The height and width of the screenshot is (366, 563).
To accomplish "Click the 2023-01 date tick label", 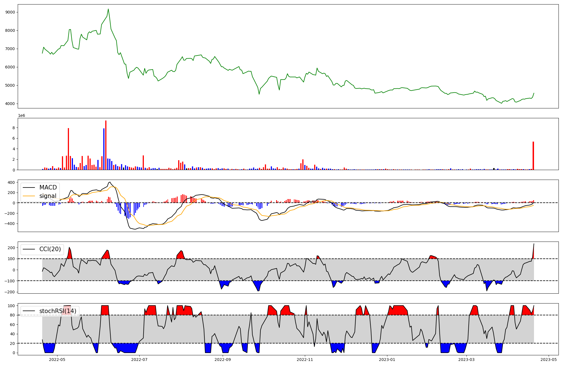I will click(387, 360).
